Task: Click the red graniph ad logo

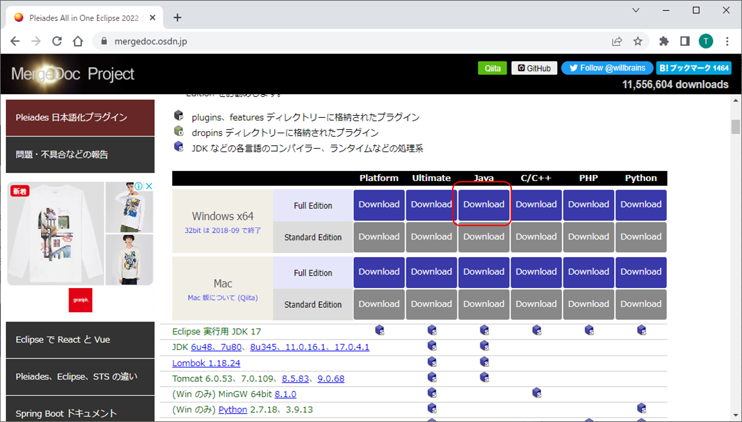Action: pos(81,300)
